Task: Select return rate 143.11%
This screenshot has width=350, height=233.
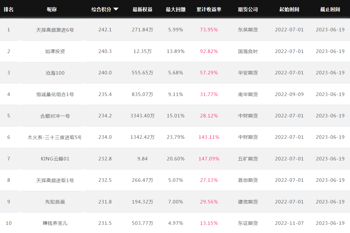Action: click(209, 137)
